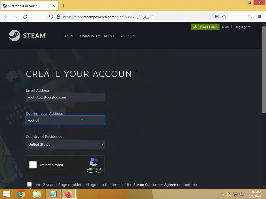
Task: Open the Steam Subscriber Agreement link
Action: pos(158,185)
